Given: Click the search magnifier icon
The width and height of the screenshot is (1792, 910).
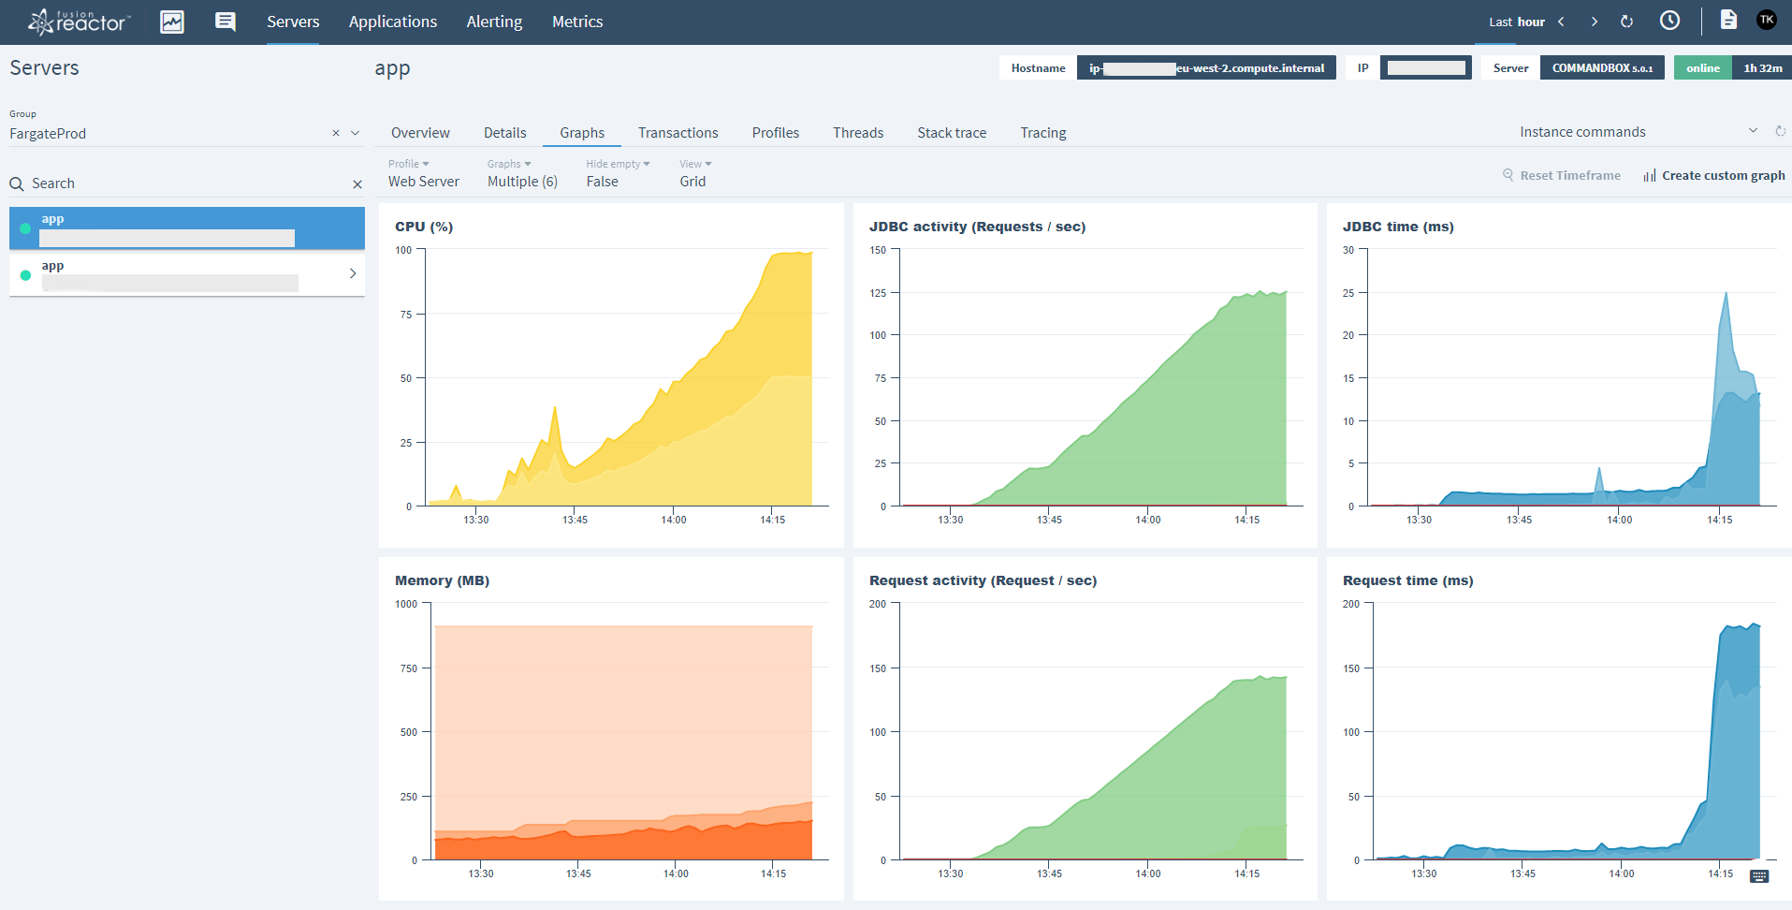Looking at the screenshot, I should [x=17, y=183].
